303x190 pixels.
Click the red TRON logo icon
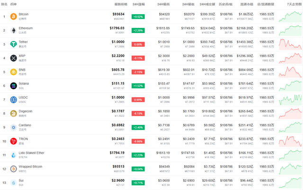coord(14,141)
